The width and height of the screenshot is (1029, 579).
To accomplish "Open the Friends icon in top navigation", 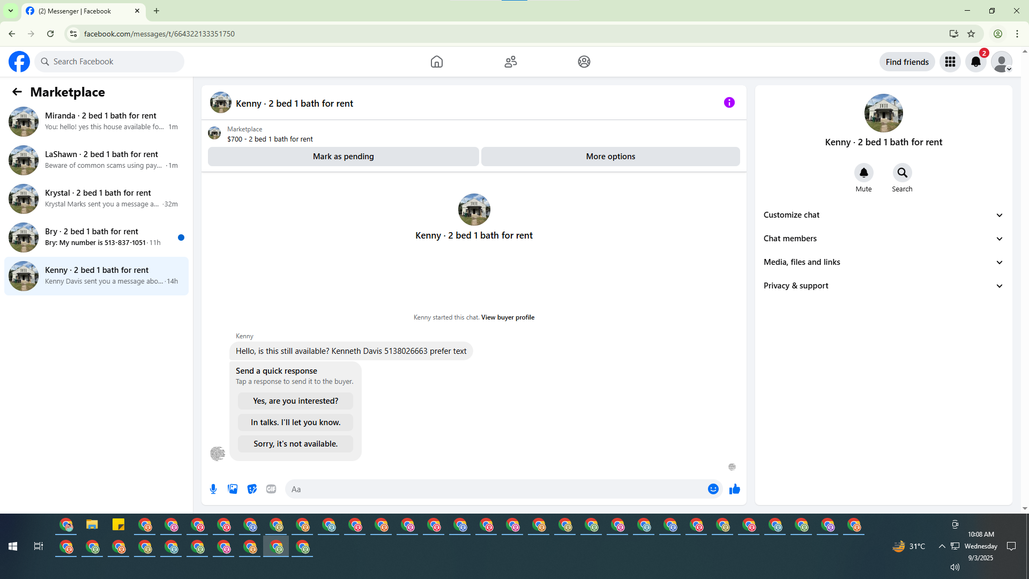I will point(511,62).
